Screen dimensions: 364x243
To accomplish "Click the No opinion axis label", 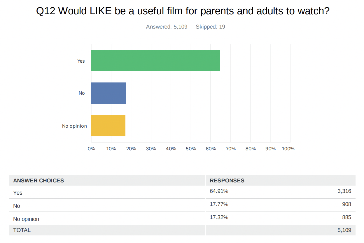I will pyautogui.click(x=74, y=126).
